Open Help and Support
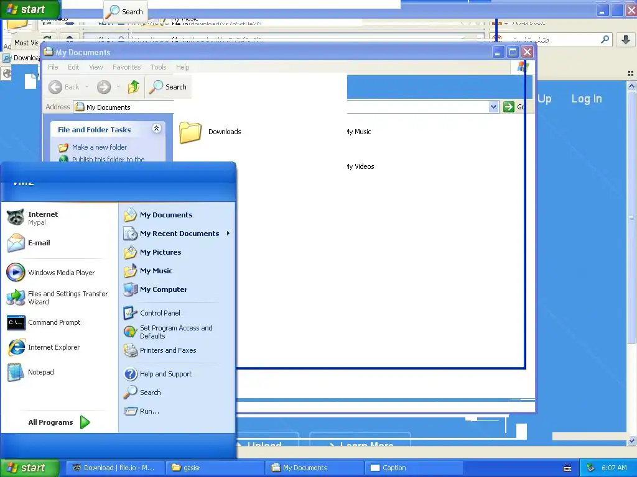This screenshot has width=637, height=477. pyautogui.click(x=157, y=374)
